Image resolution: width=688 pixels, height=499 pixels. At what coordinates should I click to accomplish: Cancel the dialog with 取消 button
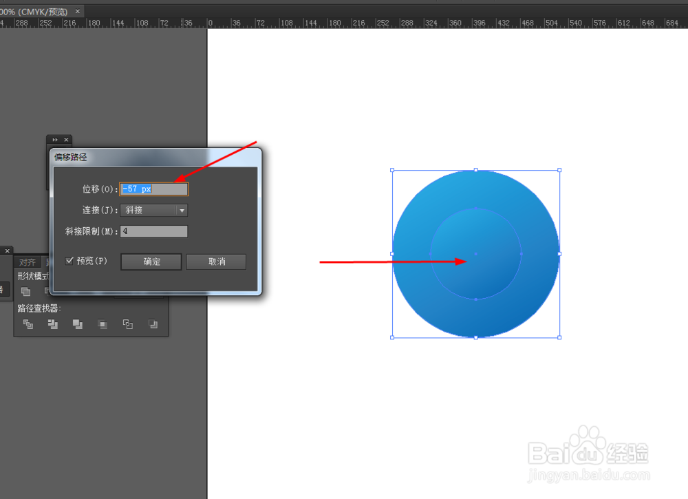point(216,262)
